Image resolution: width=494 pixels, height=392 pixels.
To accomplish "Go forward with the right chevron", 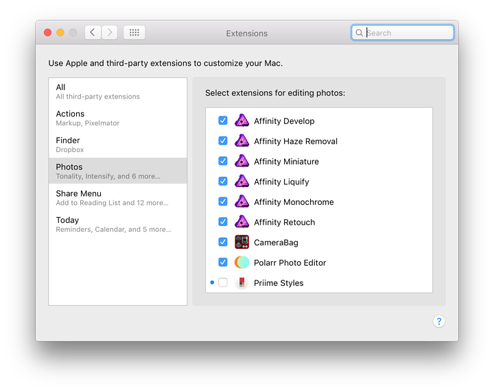I will tap(109, 32).
